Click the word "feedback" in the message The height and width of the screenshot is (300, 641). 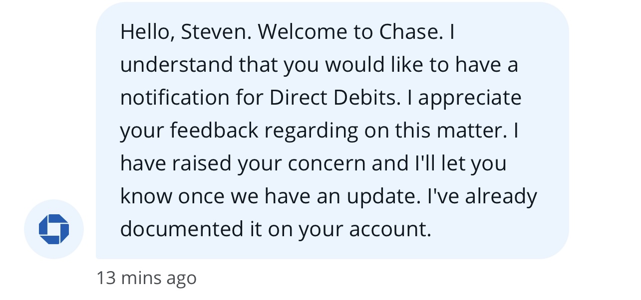(x=214, y=131)
